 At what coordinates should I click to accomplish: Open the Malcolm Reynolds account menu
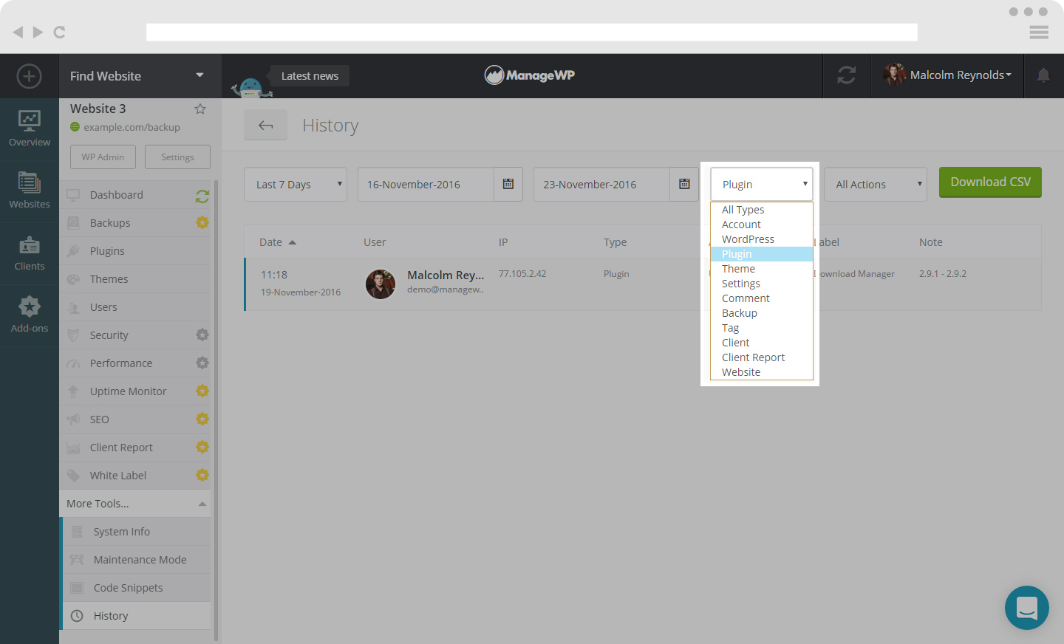[947, 75]
